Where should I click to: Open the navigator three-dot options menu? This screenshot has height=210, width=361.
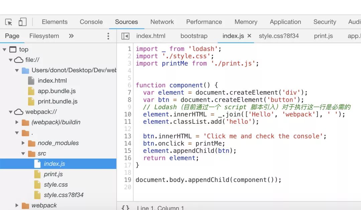(x=108, y=36)
